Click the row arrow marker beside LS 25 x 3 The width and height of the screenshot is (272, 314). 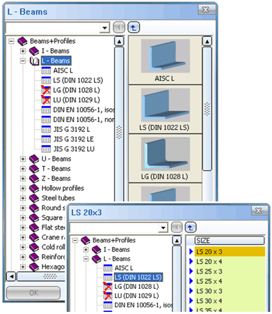point(191,271)
